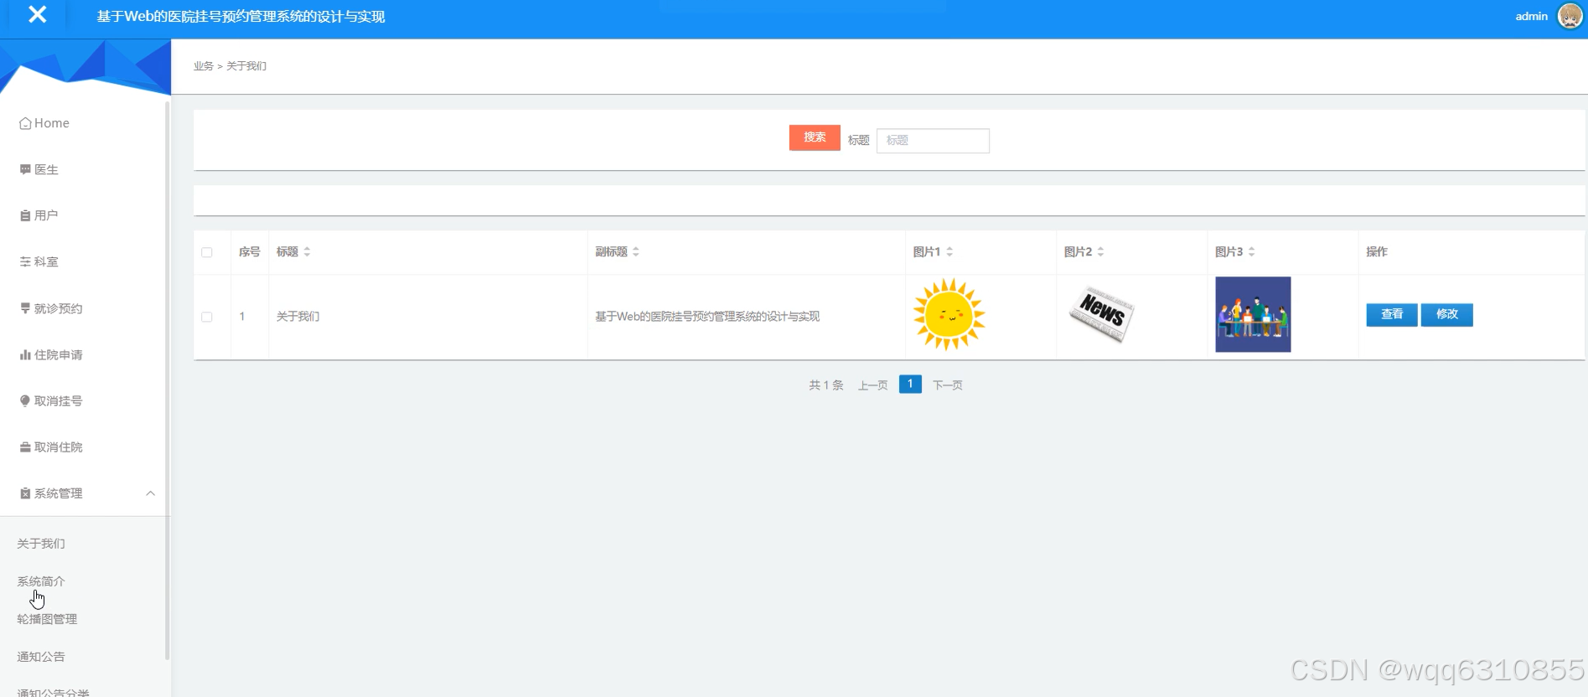The image size is (1588, 697).
Task: Click the 关于我们 title cell
Action: point(297,317)
